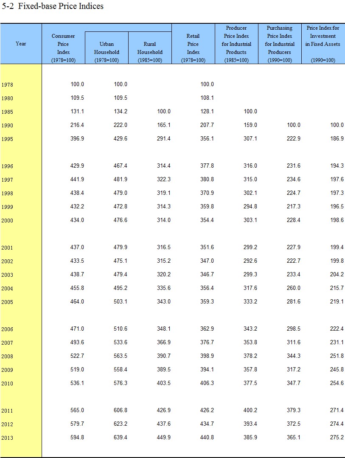345x458 pixels.
Task: Select purchasing price value 260.0
Action: click(293, 288)
